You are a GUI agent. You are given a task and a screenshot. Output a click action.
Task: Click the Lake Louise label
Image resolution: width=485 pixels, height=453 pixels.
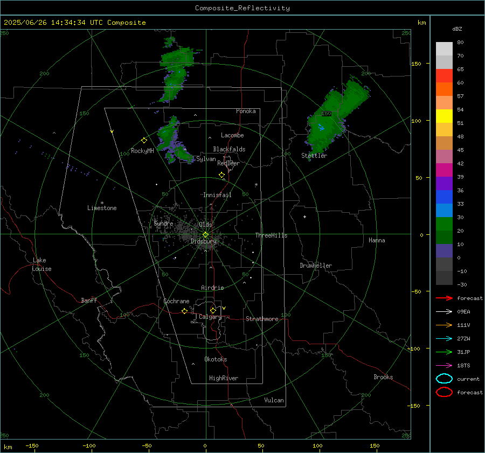coord(41,264)
